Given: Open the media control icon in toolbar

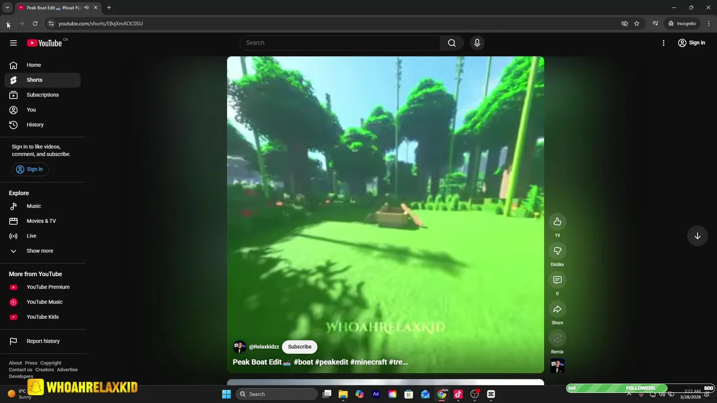Looking at the screenshot, I should coord(655,24).
